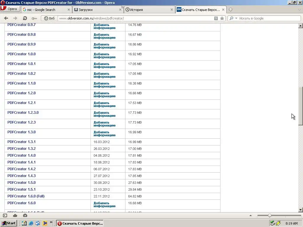Open the view options arrow near zoom slider
This screenshot has height=227, width=303.
point(251,215)
